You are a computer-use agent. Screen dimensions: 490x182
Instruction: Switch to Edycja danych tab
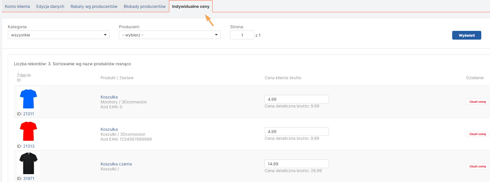point(50,6)
